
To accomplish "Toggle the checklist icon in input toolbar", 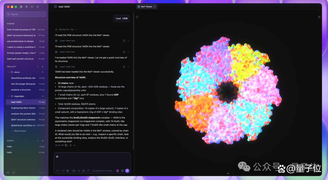I will click(x=63, y=171).
